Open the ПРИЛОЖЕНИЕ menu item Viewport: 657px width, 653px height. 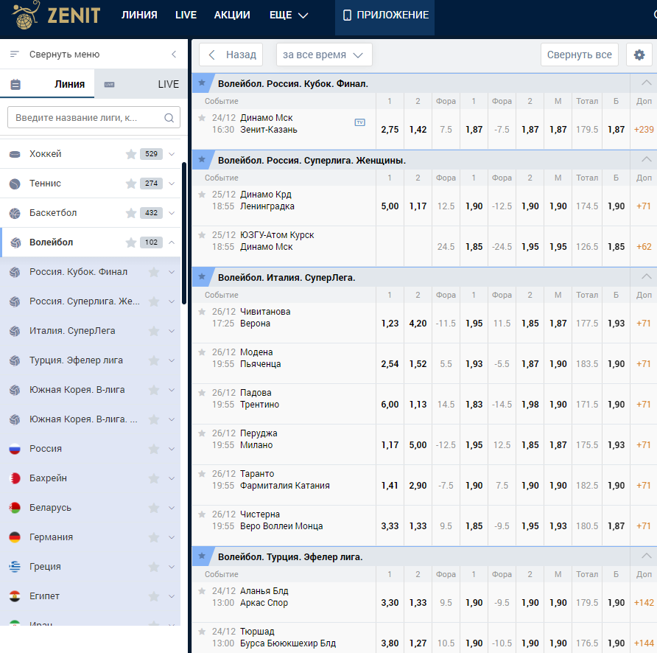click(x=384, y=17)
